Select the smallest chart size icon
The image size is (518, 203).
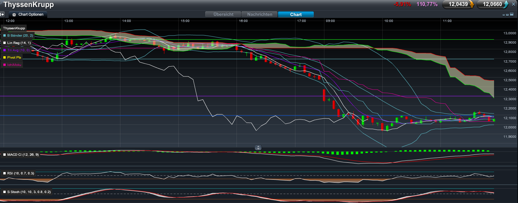504,15
